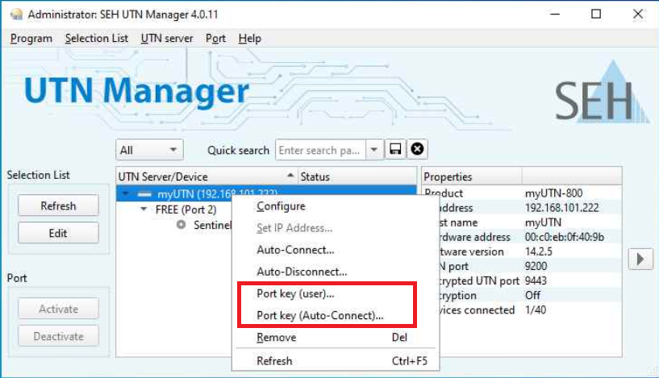Open the Program menu

coord(31,39)
